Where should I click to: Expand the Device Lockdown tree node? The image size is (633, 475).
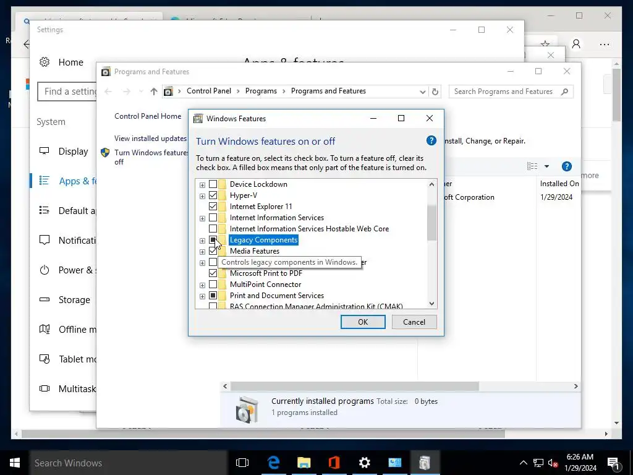(x=202, y=185)
